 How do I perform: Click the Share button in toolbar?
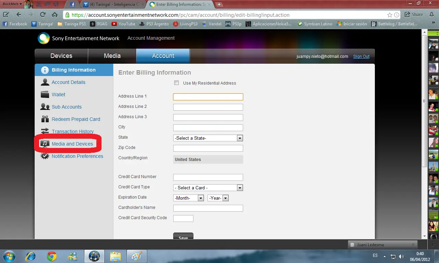414,15
